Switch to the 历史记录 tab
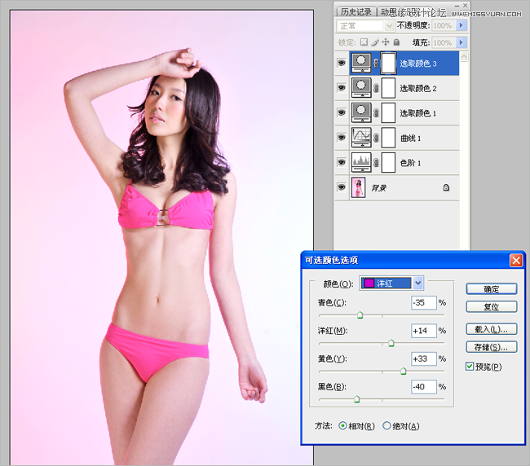The image size is (530, 466). click(356, 12)
